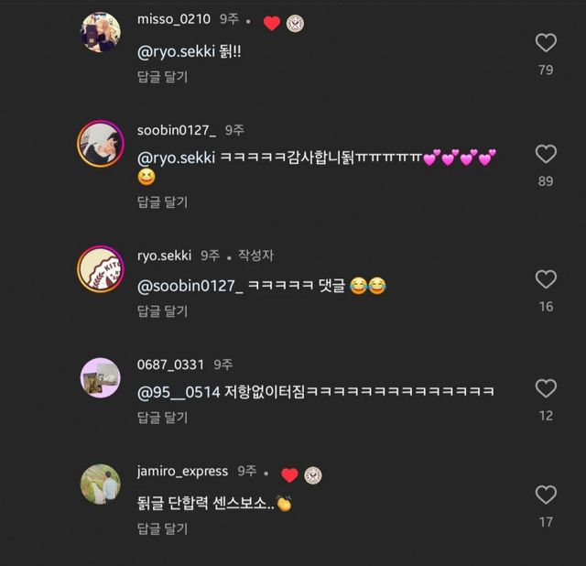
Task: Reply to soobin0127_'s comment
Action: point(162,202)
